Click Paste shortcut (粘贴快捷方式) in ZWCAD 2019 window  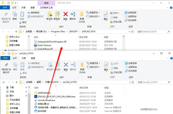pos(35,16)
